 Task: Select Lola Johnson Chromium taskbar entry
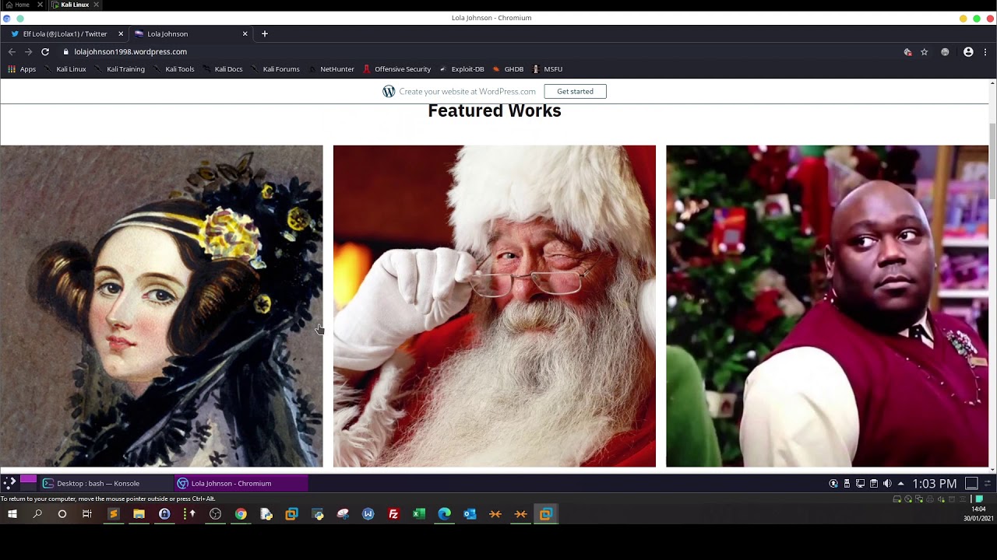click(241, 484)
